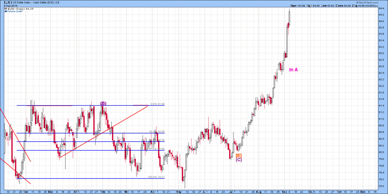Click the volume bars icon in legend

click(5, 11)
